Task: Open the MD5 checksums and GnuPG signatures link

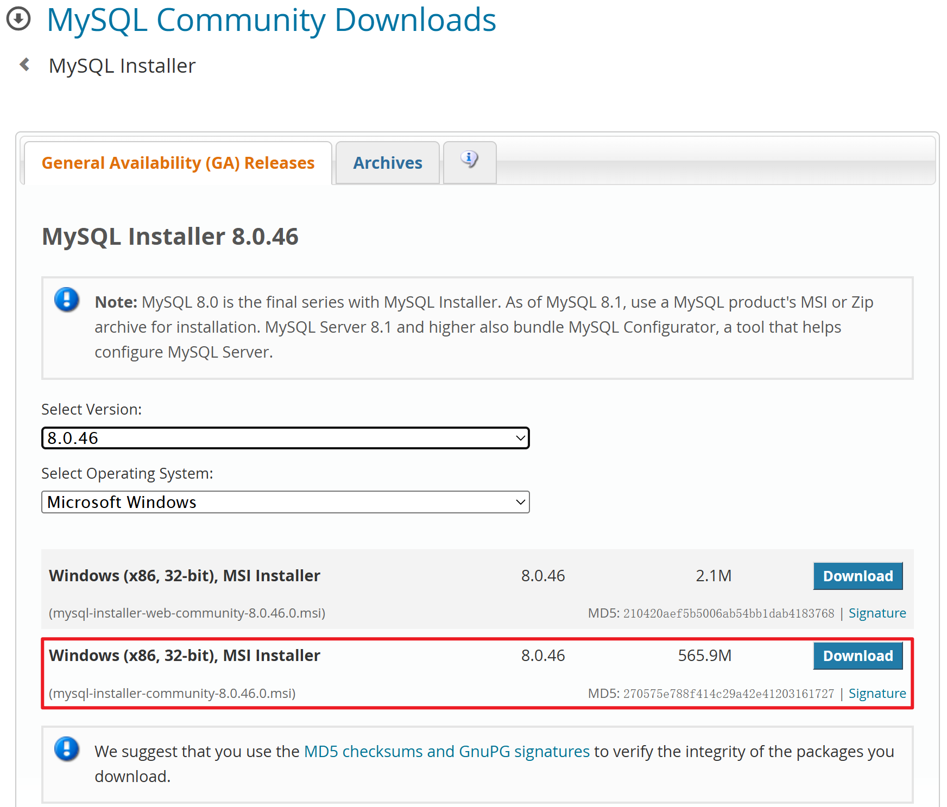Action: (447, 752)
